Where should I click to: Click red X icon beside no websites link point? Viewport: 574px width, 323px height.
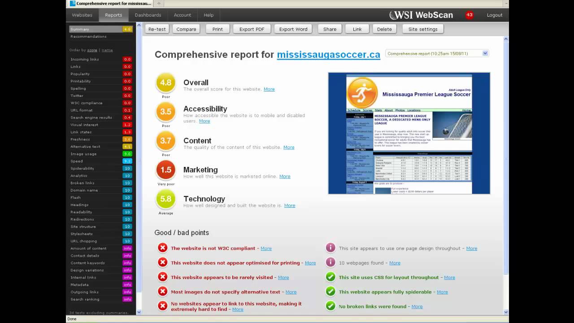pyautogui.click(x=162, y=306)
